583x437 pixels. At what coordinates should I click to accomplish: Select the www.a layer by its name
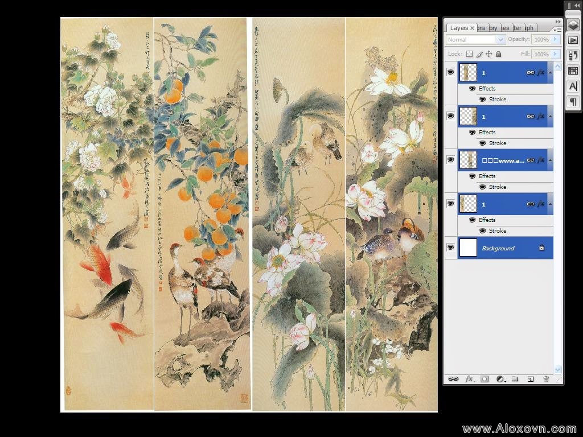point(503,160)
